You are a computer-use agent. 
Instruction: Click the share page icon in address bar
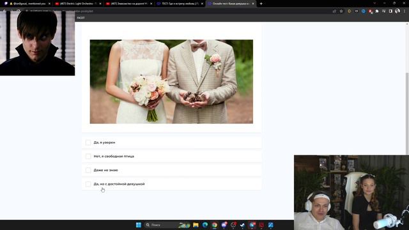[334, 11]
